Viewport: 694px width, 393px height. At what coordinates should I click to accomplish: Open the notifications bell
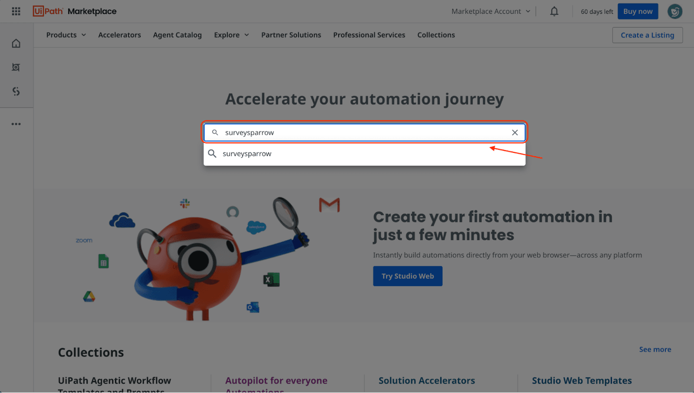tap(554, 11)
